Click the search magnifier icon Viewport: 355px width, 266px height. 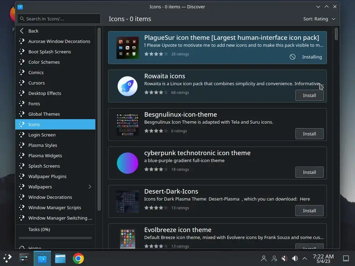point(22,19)
